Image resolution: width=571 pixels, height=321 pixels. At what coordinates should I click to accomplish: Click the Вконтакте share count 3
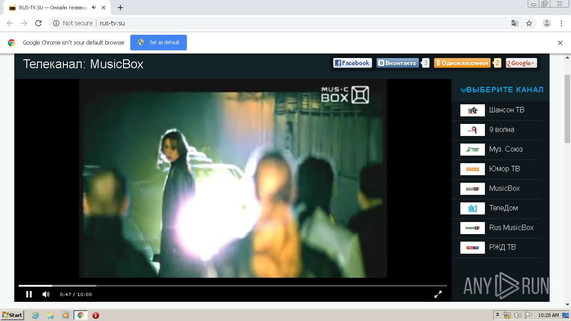pyautogui.click(x=426, y=63)
